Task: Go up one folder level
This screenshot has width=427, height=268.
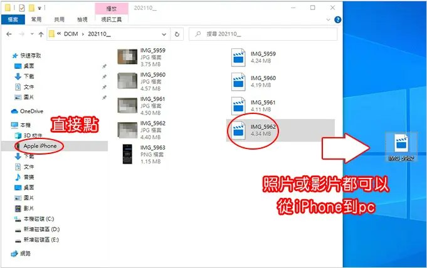Action: (x=41, y=34)
